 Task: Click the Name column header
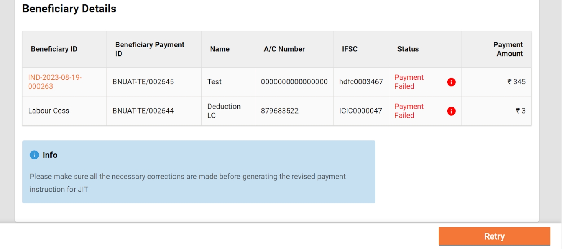[x=220, y=49]
